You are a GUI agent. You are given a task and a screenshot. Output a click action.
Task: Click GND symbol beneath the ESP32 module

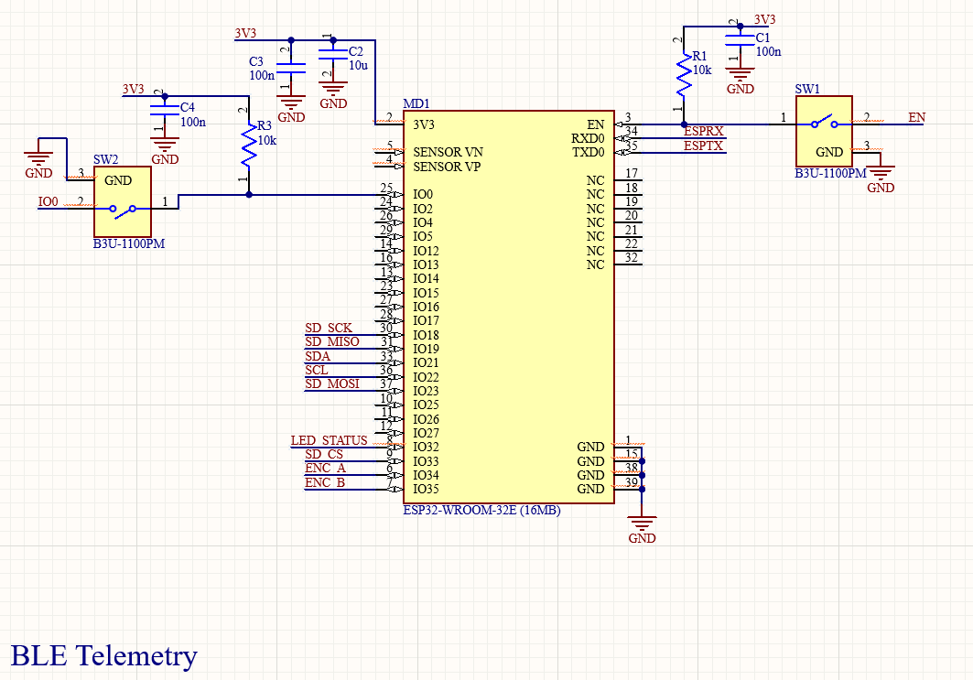pyautogui.click(x=642, y=530)
